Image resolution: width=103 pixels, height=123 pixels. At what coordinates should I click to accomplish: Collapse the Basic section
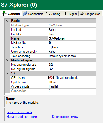point(7,21)
